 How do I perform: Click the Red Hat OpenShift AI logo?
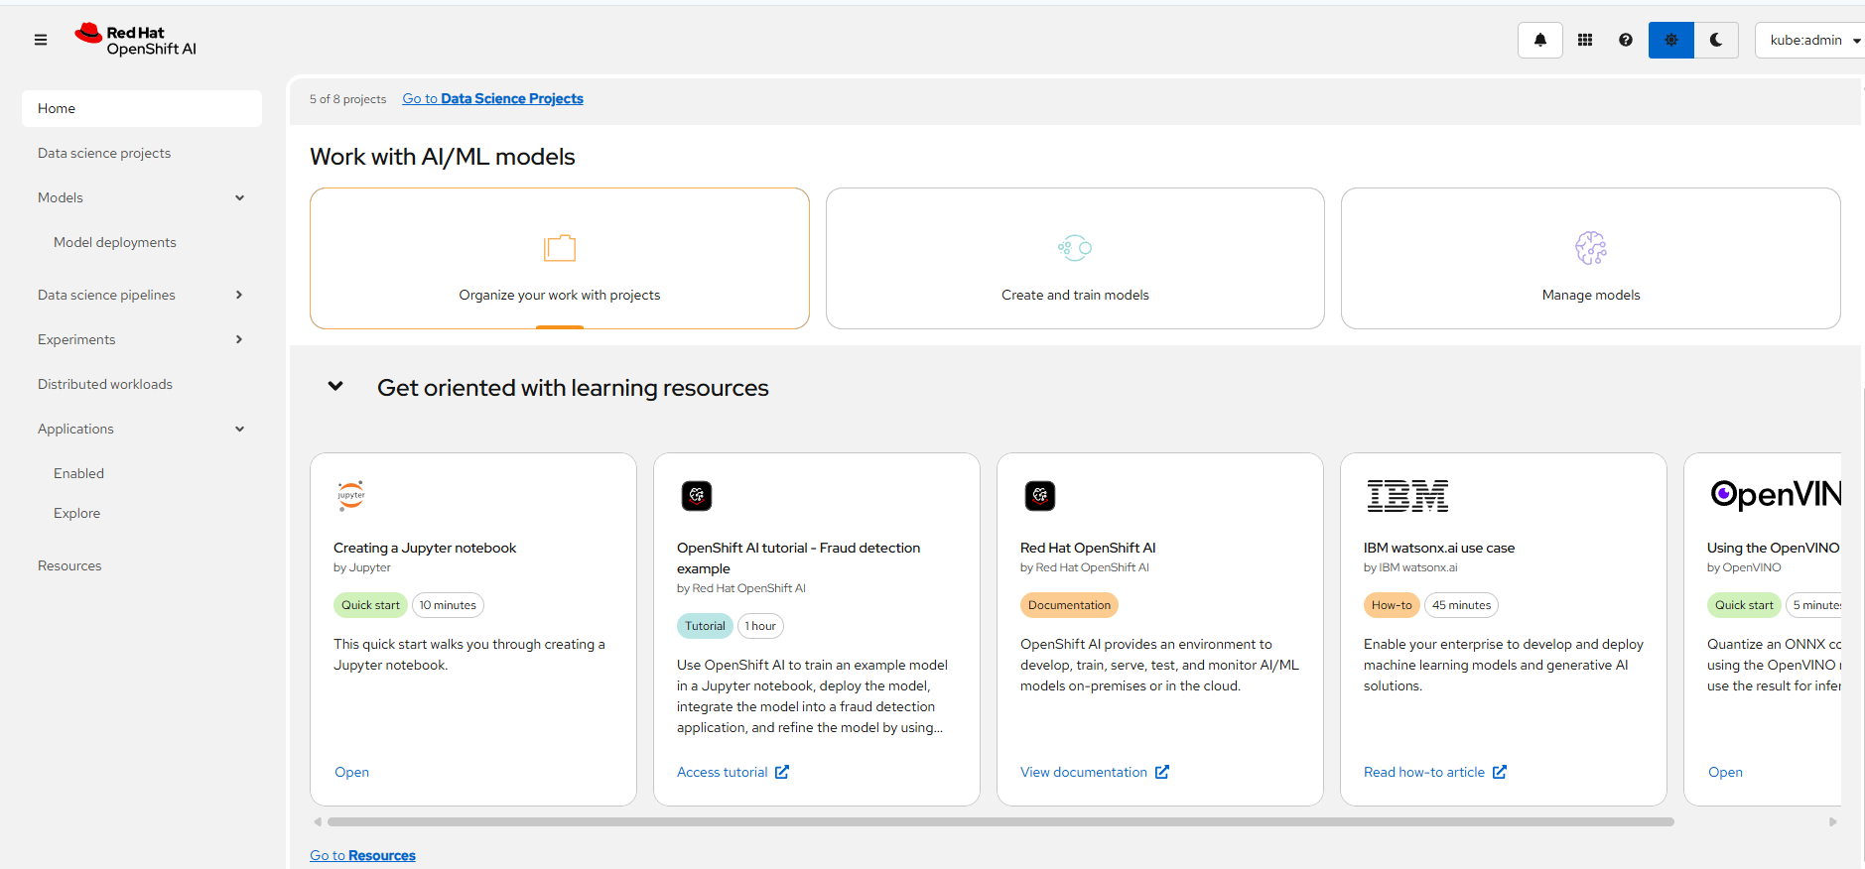click(136, 40)
